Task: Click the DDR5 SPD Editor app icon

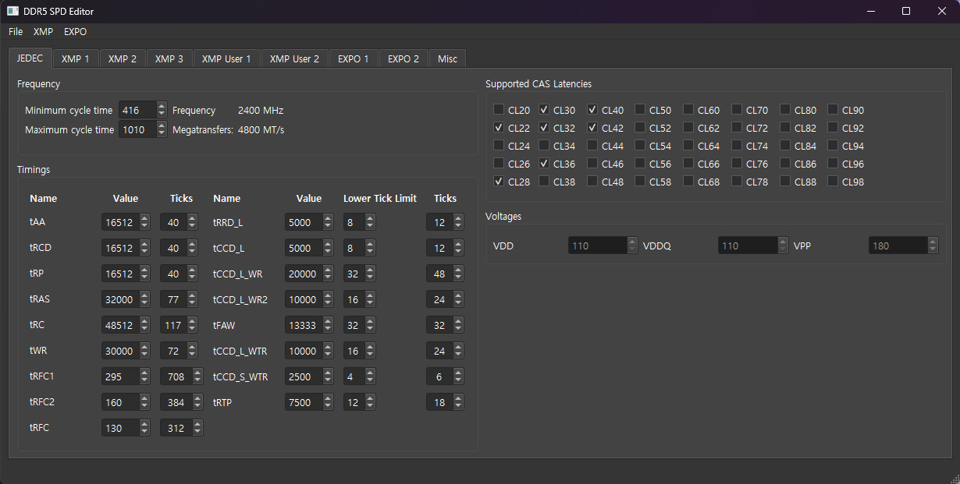Action: [13, 11]
